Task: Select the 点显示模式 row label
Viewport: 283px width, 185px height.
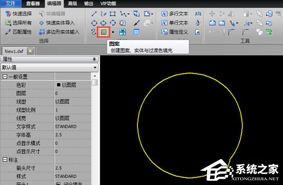Action: [x=28, y=143]
